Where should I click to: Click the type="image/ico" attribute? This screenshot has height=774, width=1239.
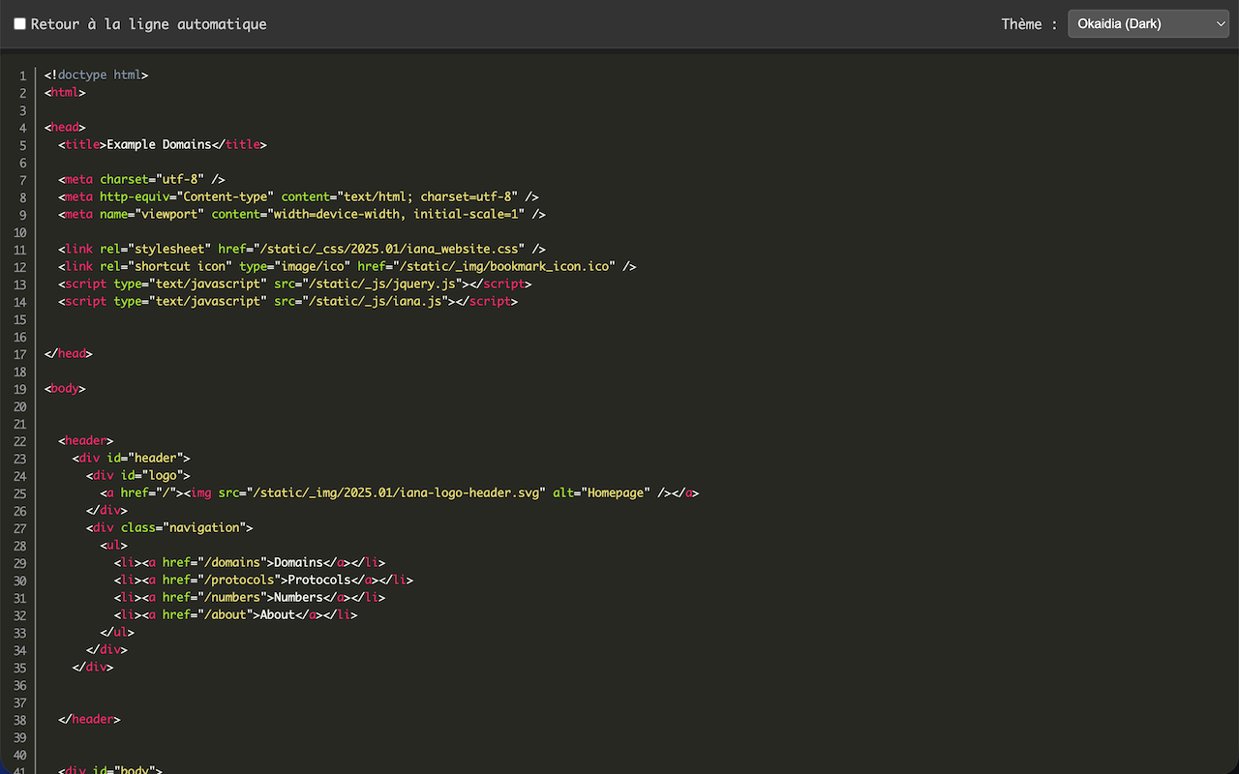295,266
